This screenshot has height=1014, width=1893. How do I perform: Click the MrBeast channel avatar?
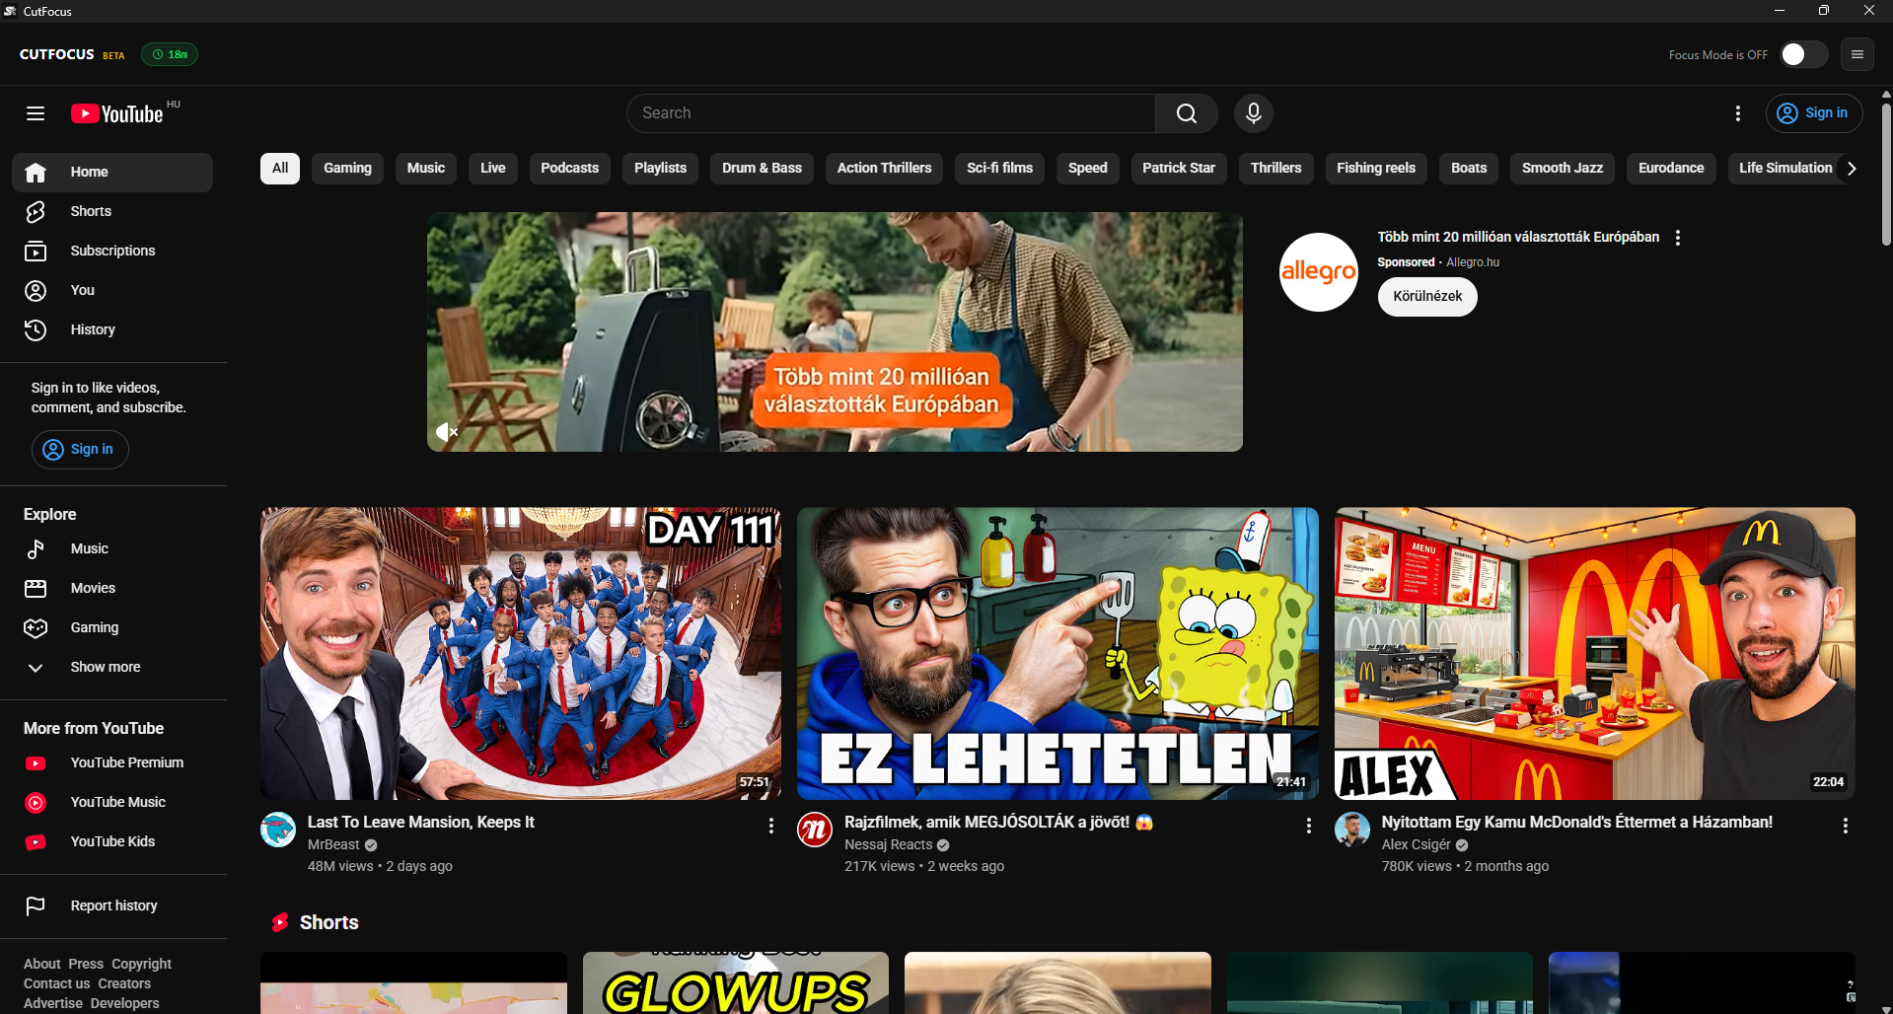click(278, 830)
